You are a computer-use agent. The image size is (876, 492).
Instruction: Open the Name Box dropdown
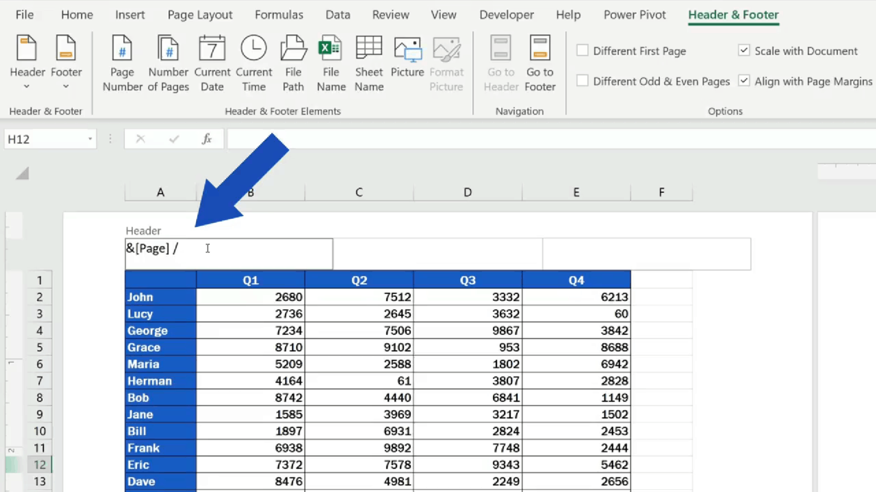coord(90,139)
